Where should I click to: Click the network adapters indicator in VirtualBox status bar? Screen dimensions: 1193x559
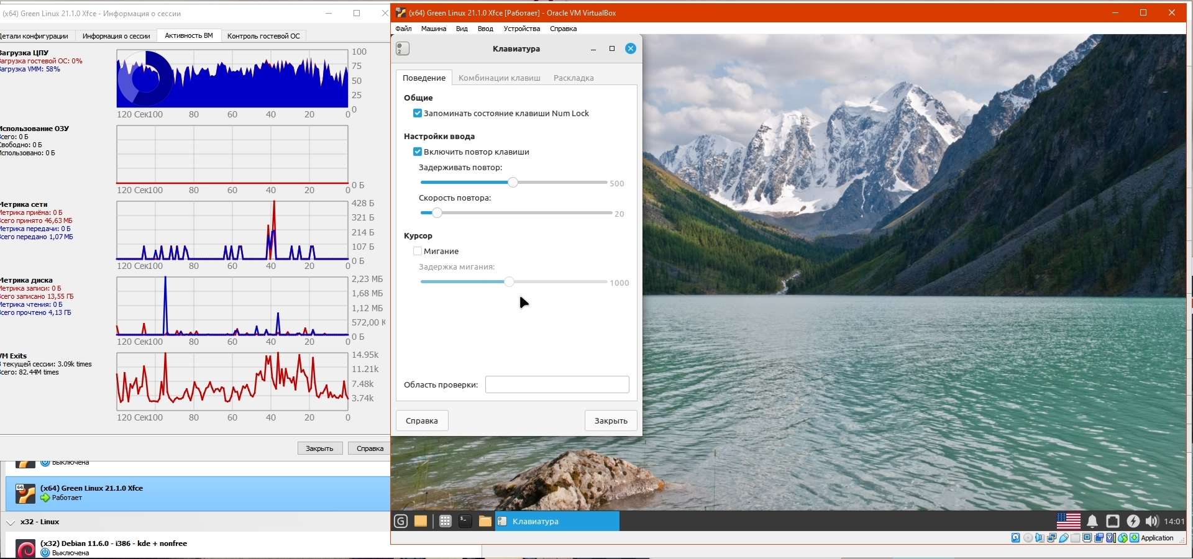point(1051,538)
